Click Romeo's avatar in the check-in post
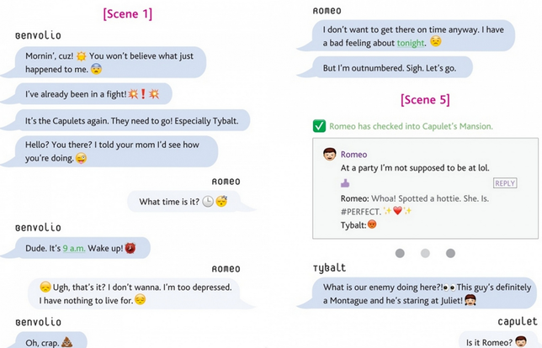 (x=330, y=155)
